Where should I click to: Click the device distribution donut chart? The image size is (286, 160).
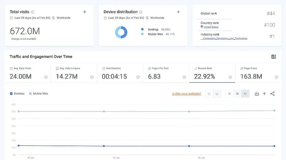(121, 32)
